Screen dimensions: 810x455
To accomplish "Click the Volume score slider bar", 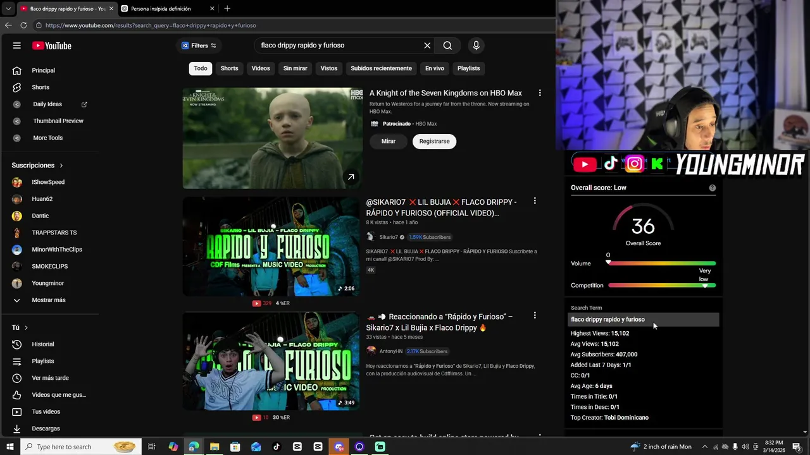I will click(661, 263).
